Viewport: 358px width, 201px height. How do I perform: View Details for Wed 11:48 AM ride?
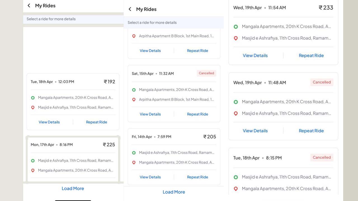click(x=255, y=131)
